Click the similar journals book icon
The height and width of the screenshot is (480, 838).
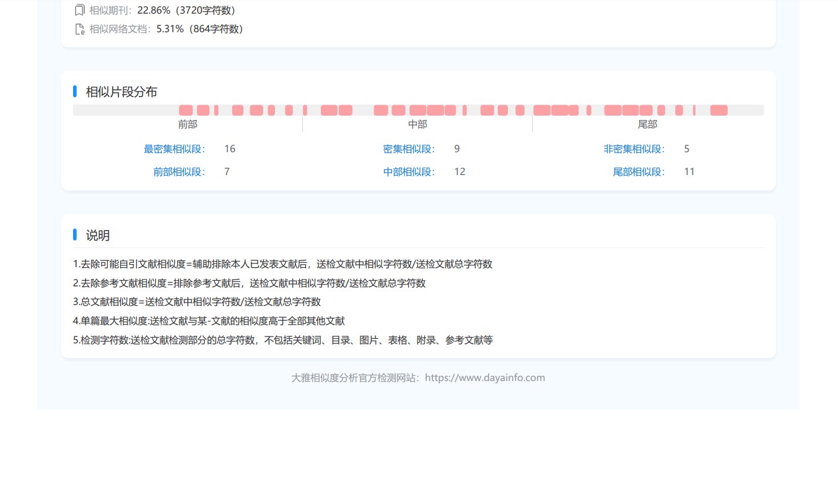pos(79,11)
